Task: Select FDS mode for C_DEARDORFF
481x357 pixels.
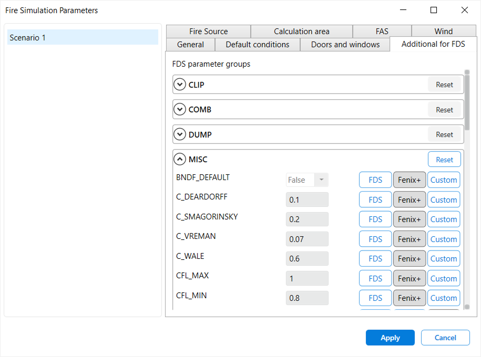Action: tap(375, 199)
